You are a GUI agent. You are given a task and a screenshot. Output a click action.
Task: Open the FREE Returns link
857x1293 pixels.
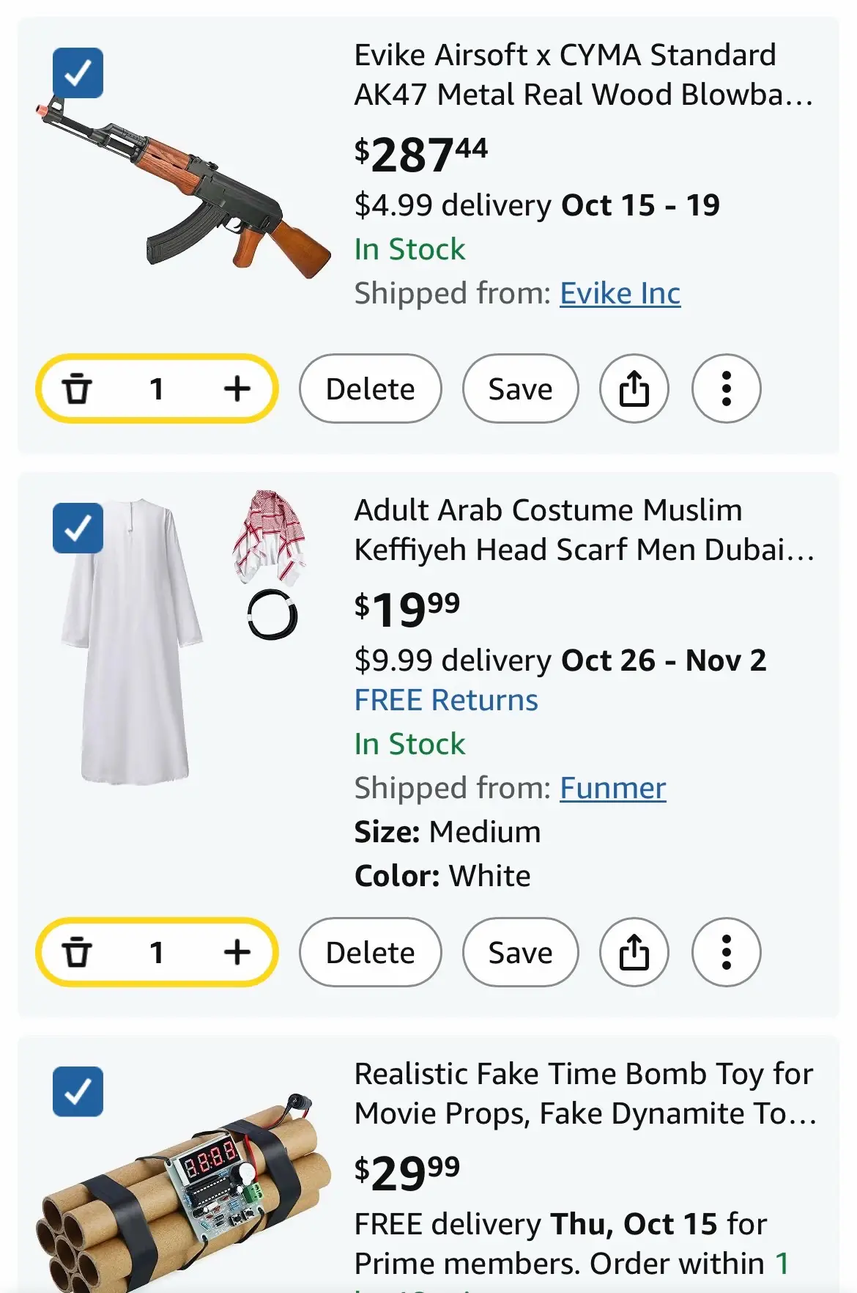coord(446,700)
